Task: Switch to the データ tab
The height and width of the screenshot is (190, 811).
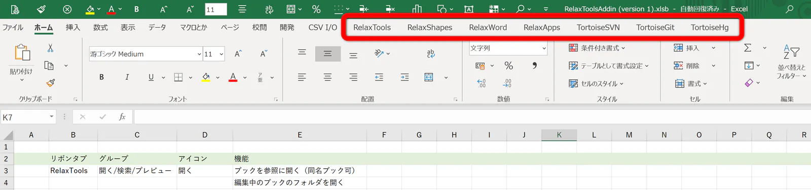Action: coord(157,27)
